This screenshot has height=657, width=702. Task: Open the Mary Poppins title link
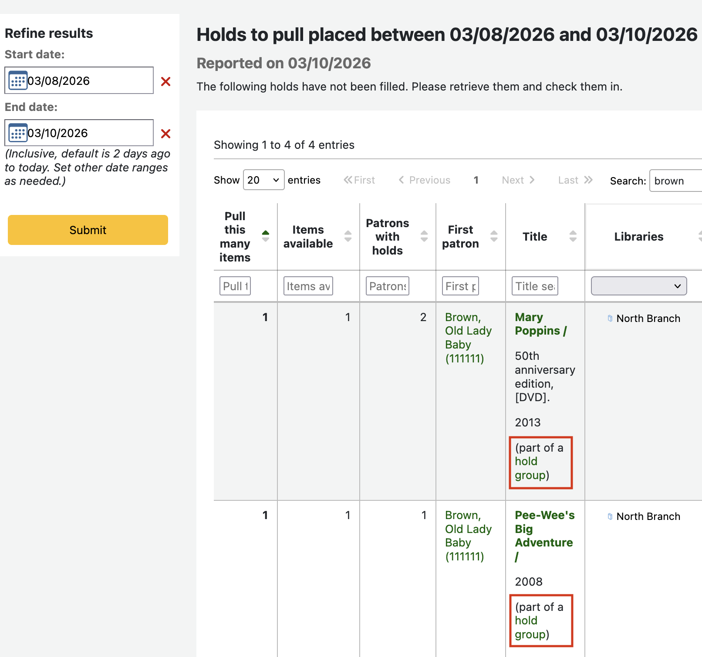tap(540, 324)
